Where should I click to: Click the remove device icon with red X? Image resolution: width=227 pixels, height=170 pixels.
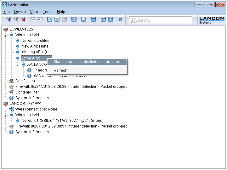23,20
